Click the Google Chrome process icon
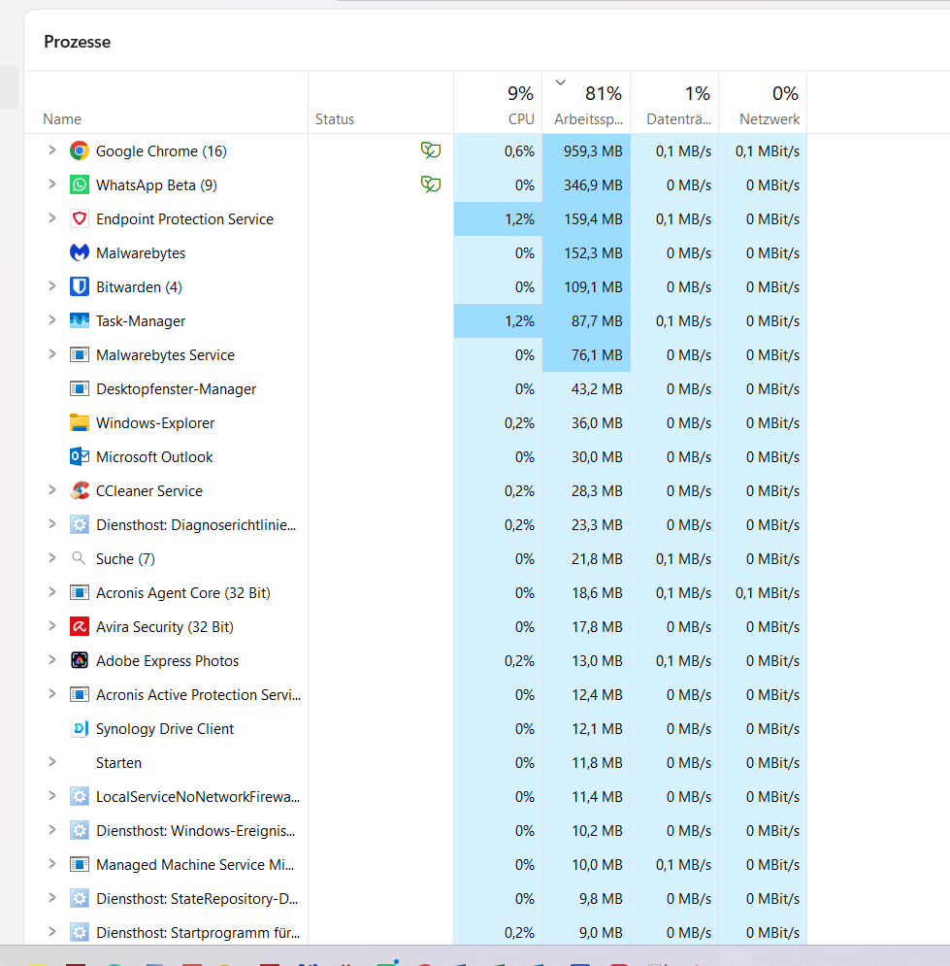Viewport: 950px width, 966px height. pos(79,150)
